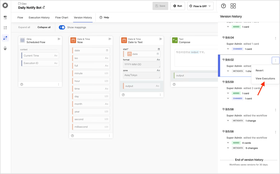
Task: Click the orange calendar icon of Date to Text
Action: (x=124, y=40)
